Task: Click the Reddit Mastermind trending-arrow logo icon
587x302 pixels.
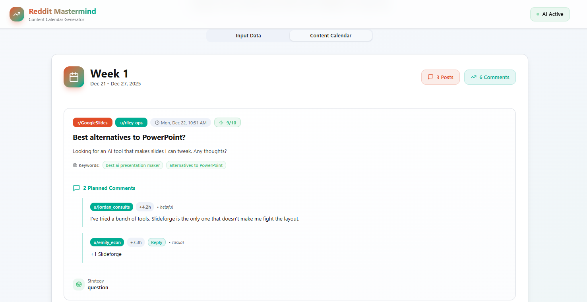Action: tap(16, 14)
